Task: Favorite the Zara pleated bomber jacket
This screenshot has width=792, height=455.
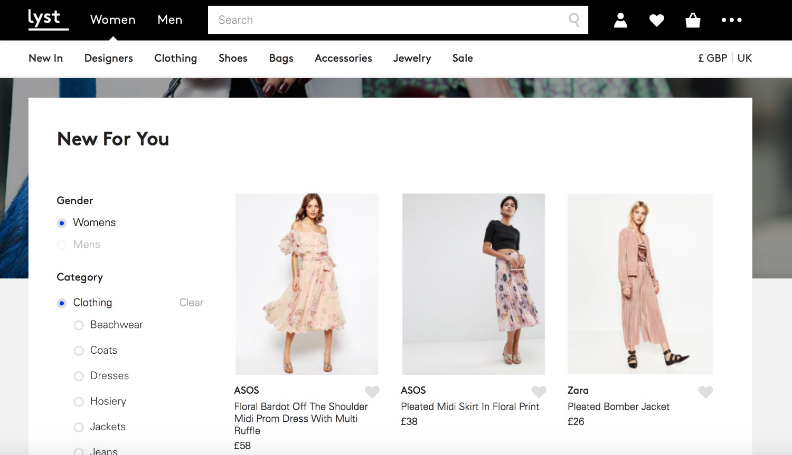Action: tap(705, 392)
